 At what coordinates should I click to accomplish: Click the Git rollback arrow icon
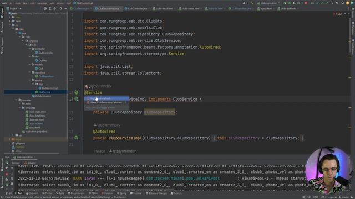click(x=337, y=3)
